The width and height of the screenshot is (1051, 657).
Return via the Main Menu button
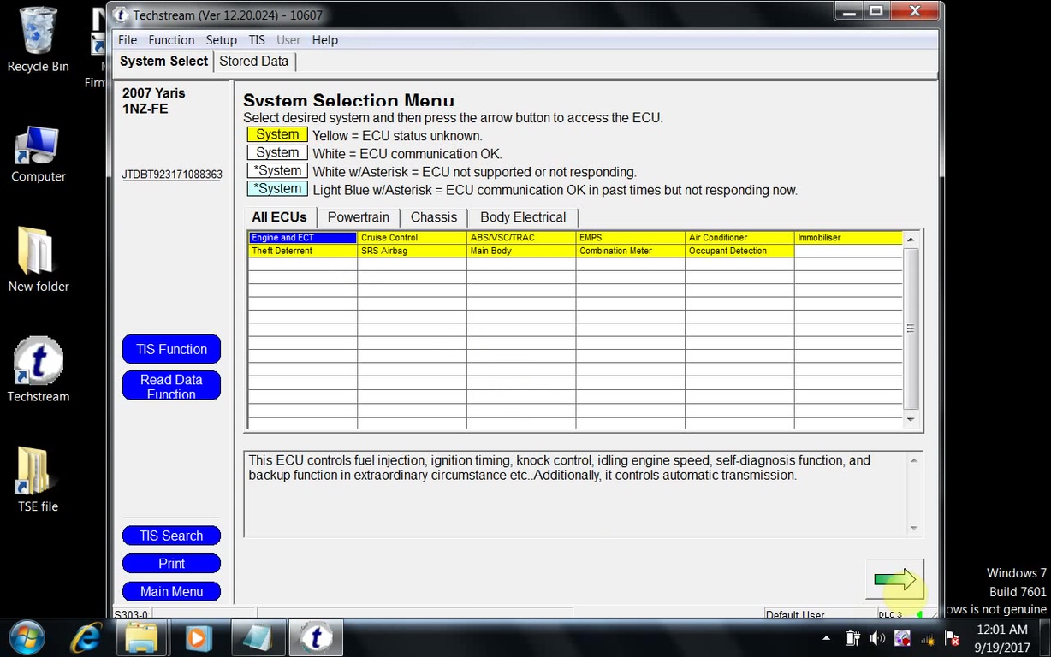point(171,591)
